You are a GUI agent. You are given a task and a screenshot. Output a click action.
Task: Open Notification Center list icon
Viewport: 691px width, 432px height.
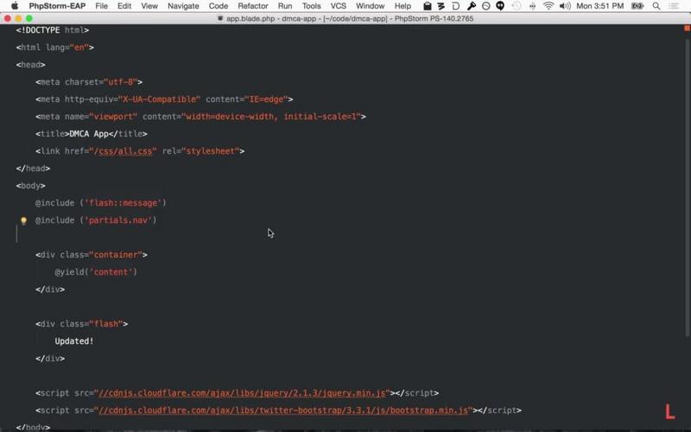click(x=674, y=6)
